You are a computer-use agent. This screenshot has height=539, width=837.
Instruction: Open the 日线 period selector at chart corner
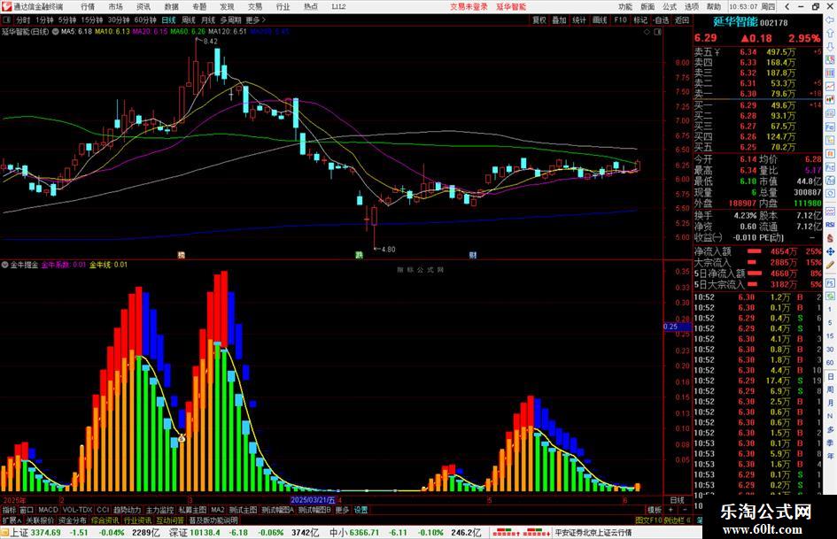[678, 500]
